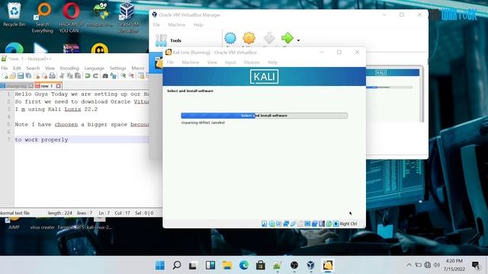Open Microsoft Edge from the taskbar
The image size is (488, 274).
(x=244, y=266)
